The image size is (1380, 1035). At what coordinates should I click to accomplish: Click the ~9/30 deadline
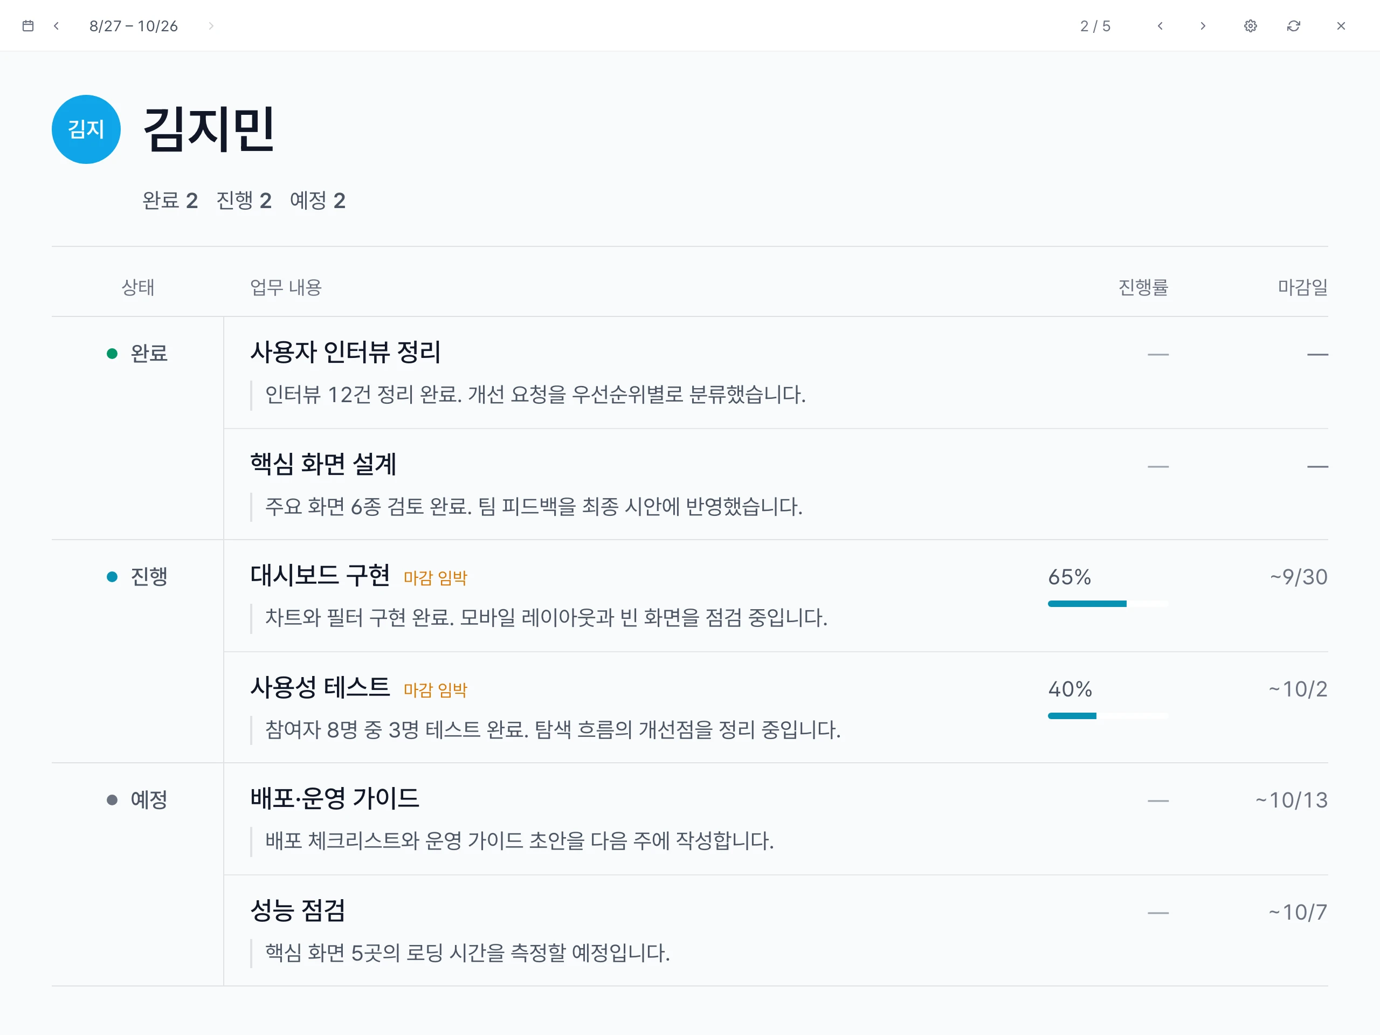point(1298,577)
